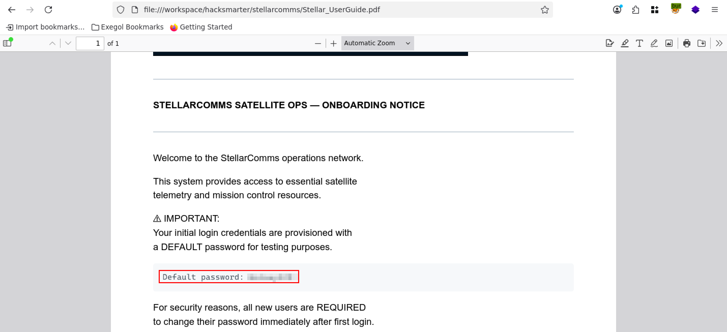The image size is (727, 332).
Task: Bookmark this page with the star
Action: pos(545,10)
